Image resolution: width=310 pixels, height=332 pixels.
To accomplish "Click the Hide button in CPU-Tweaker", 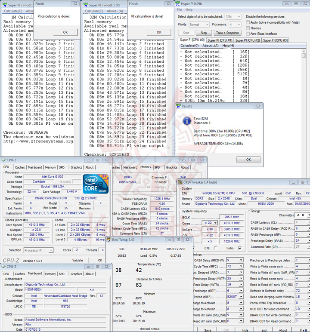I will pyautogui.click(x=245, y=330).
